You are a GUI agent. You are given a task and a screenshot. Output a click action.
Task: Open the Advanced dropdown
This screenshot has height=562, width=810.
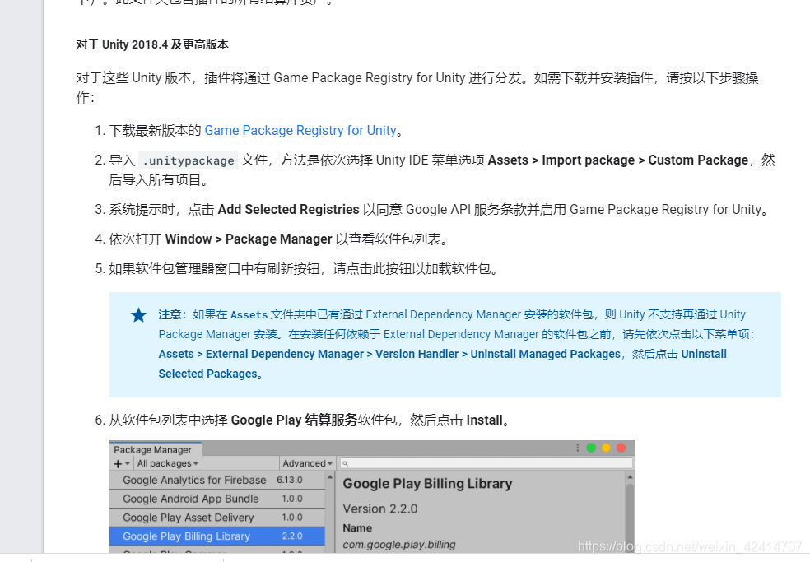click(x=307, y=463)
